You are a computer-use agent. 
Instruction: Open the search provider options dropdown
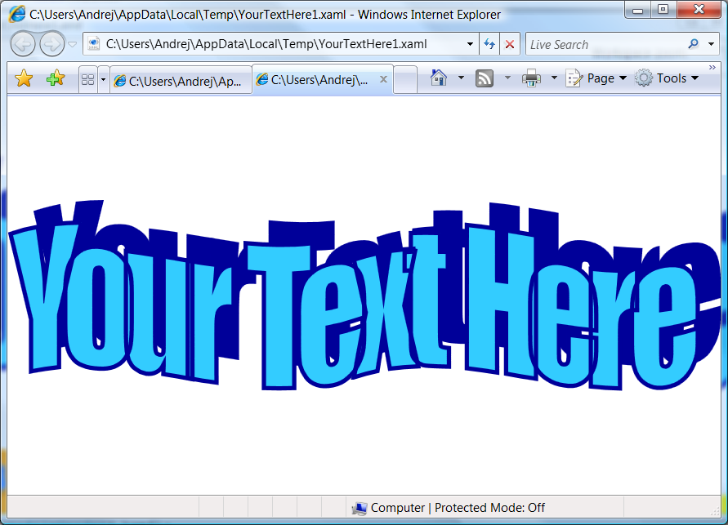pyautogui.click(x=712, y=44)
